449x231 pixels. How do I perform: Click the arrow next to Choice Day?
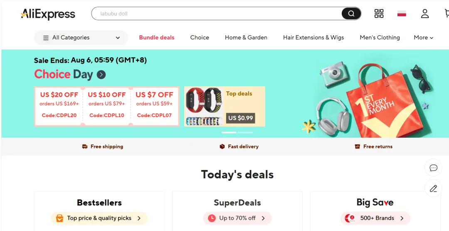click(x=101, y=75)
